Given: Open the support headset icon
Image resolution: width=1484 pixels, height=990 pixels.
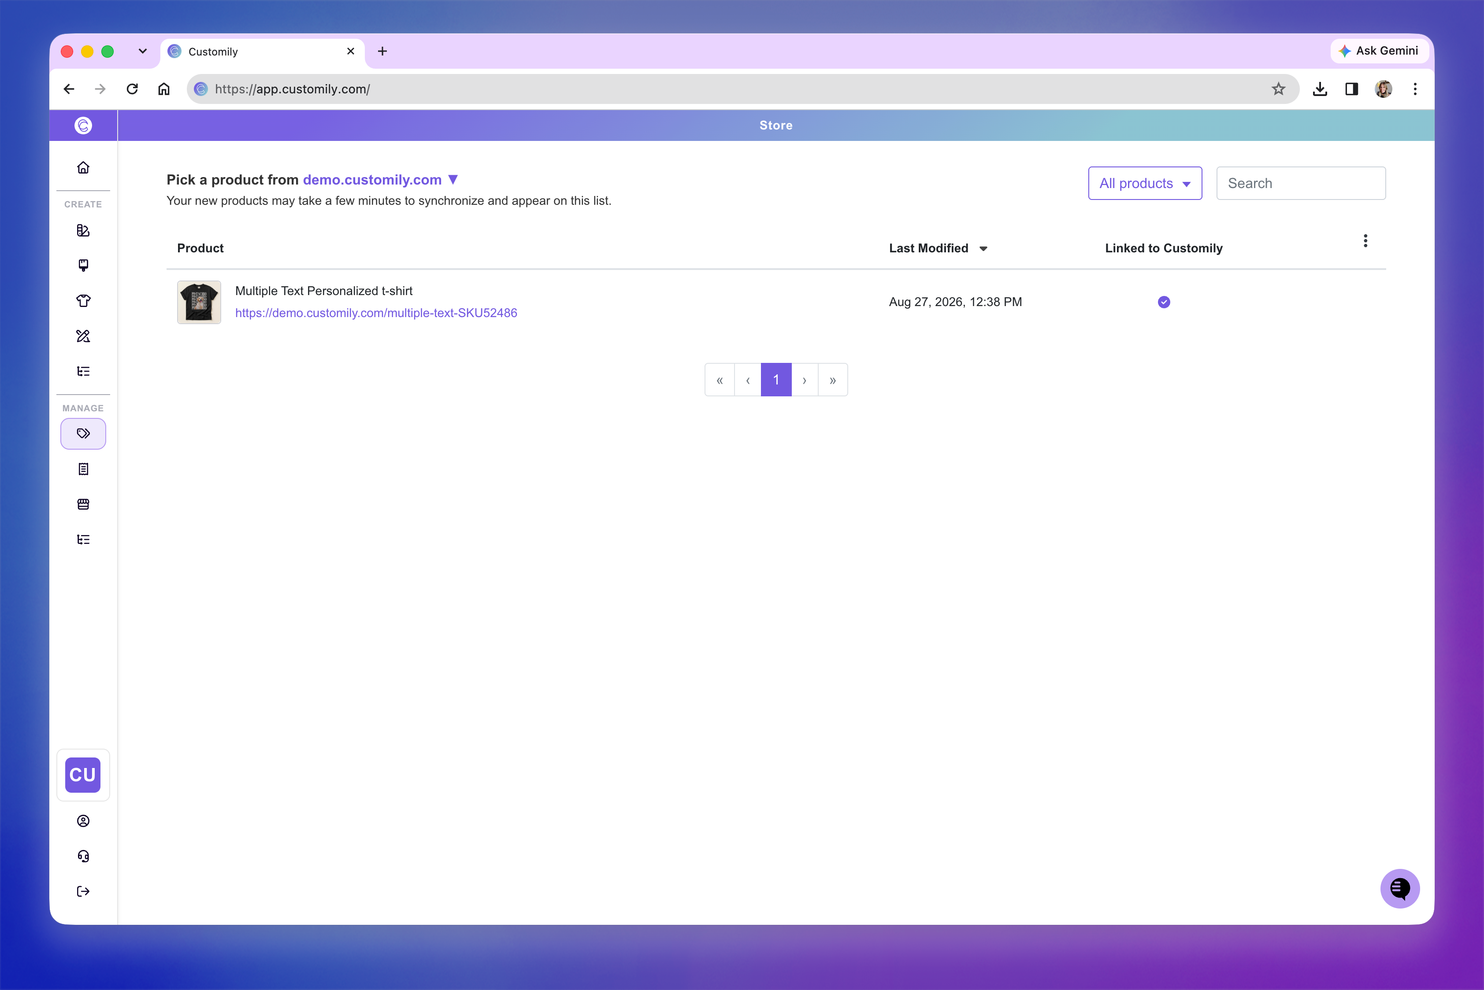Looking at the screenshot, I should [83, 856].
